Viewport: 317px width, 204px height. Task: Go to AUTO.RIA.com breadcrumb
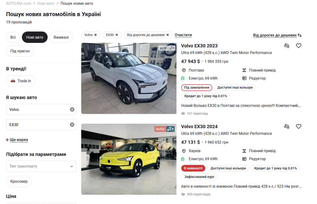pyautogui.click(x=19, y=3)
